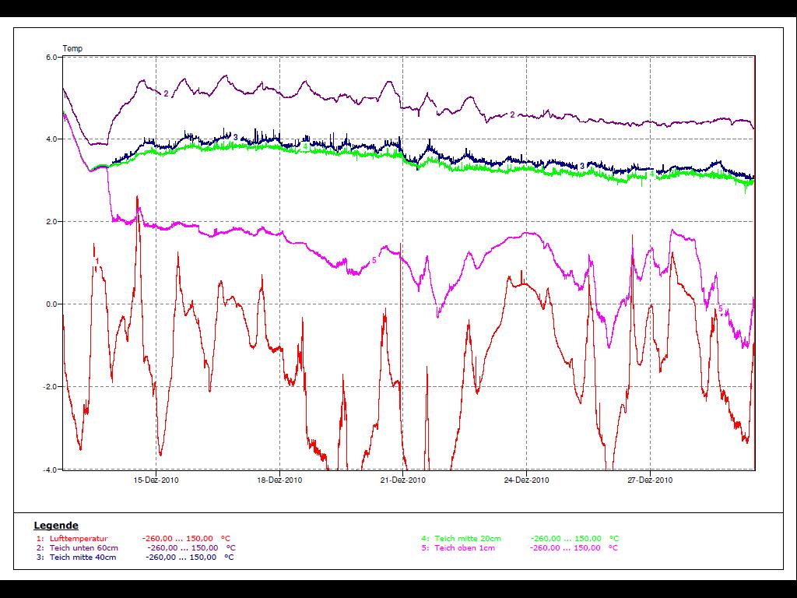Screen dimensions: 797x598
Task: Click the 4.0 value on the Y axis
Action: [x=51, y=139]
